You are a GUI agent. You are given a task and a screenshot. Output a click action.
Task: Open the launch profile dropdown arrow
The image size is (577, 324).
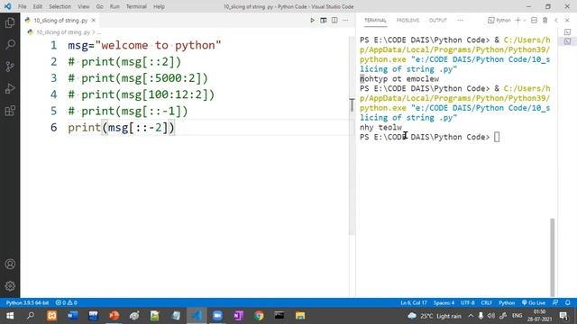tap(525, 20)
